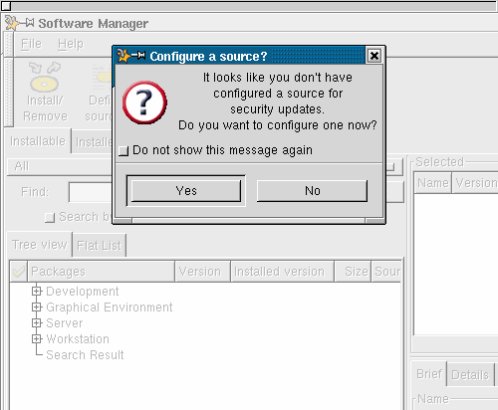This screenshot has height=410, width=498.
Task: Click the Find text field
Action: [x=91, y=192]
